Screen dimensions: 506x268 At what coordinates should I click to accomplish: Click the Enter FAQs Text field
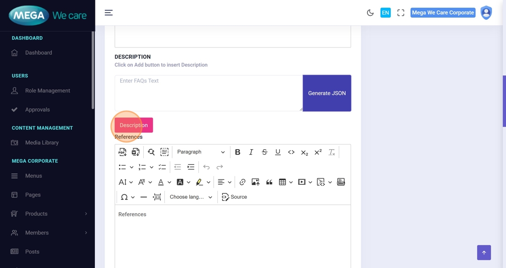tap(208, 93)
